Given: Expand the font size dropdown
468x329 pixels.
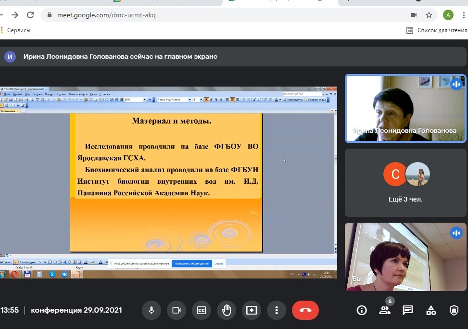Looking at the screenshot, I should [x=201, y=100].
